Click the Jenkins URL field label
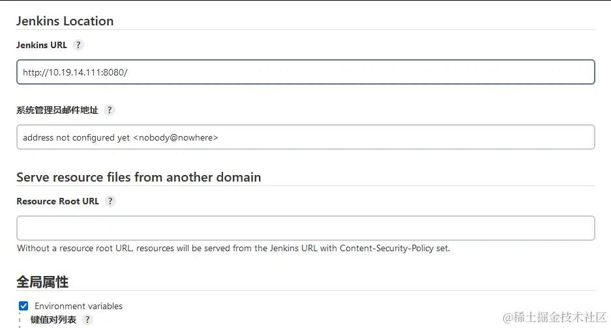Image resolution: width=611 pixels, height=328 pixels. (x=42, y=45)
